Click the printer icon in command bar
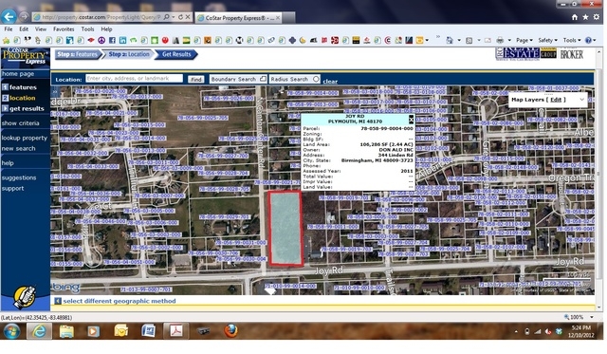The height and width of the screenshot is (354, 607). [500, 40]
